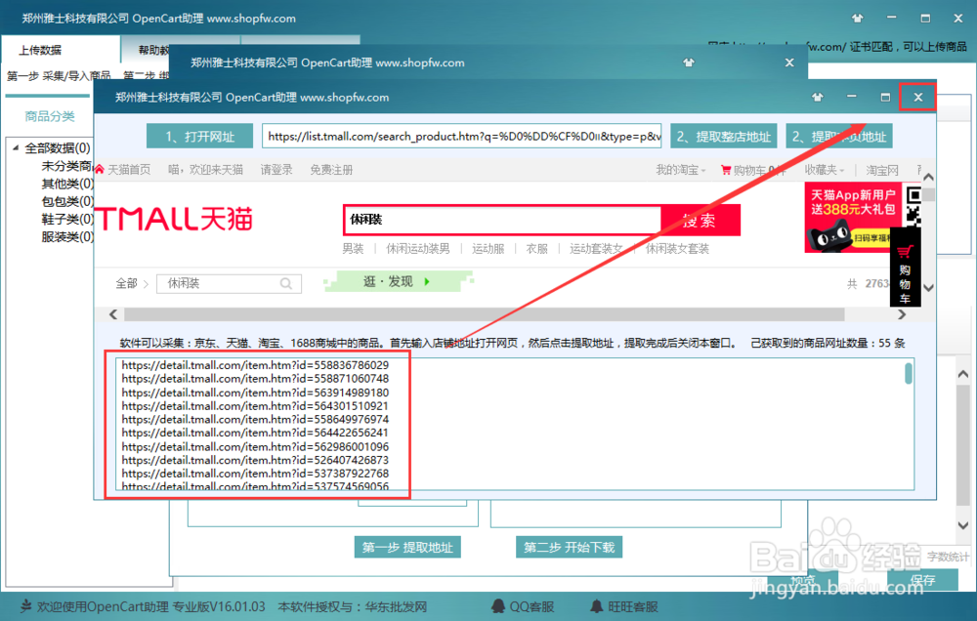977x621 pixels.
Task: Click the 2、提取整店地址 button
Action: click(723, 137)
